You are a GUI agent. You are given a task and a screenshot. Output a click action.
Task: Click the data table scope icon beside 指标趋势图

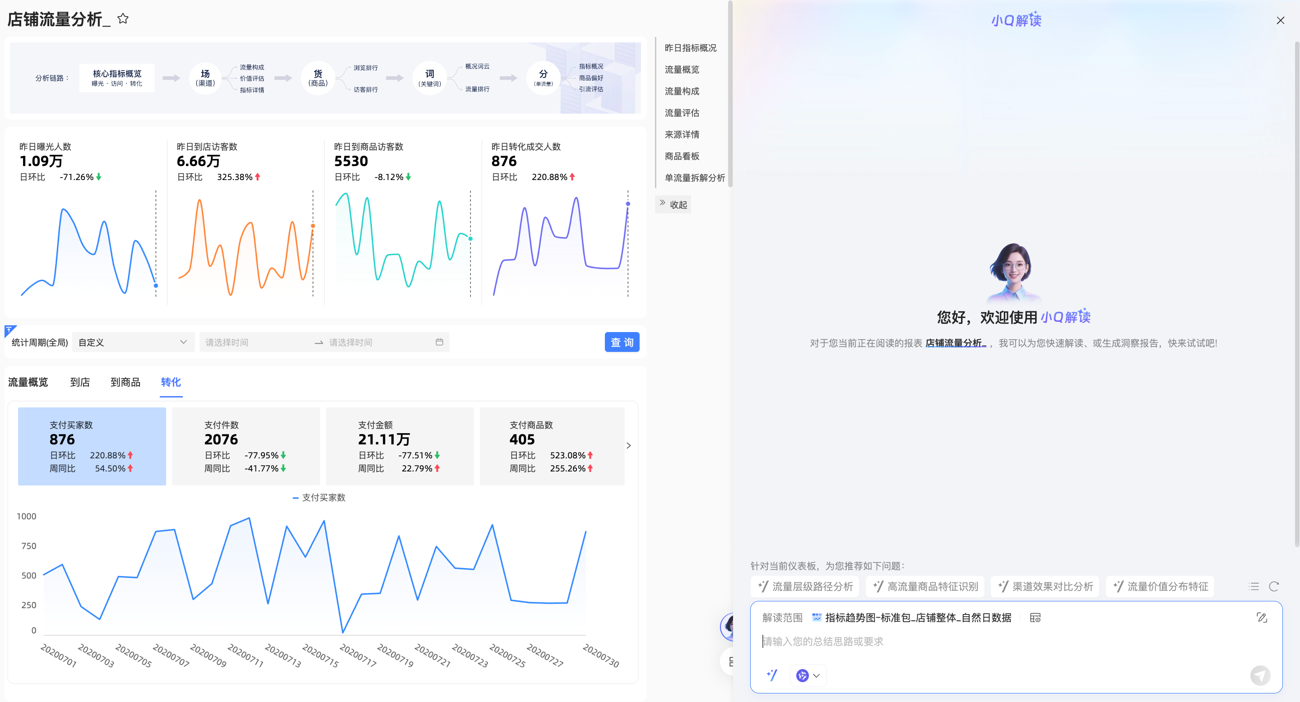[x=1035, y=618]
